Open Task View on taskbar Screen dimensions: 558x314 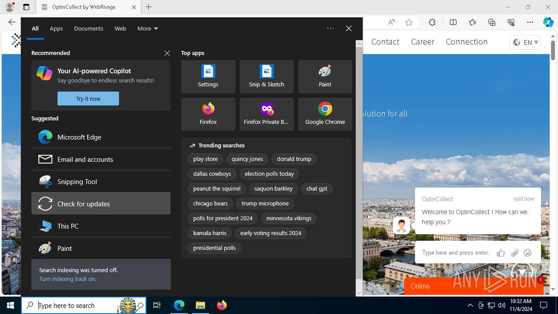pyautogui.click(x=157, y=305)
